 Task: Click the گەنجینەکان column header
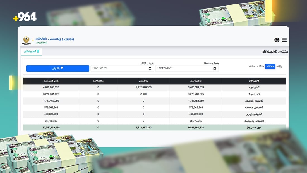(254, 81)
